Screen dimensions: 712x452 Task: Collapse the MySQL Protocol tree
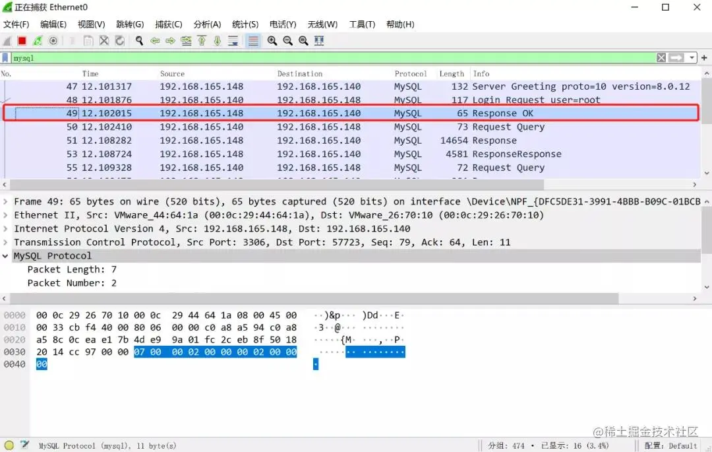pyautogui.click(x=5, y=256)
